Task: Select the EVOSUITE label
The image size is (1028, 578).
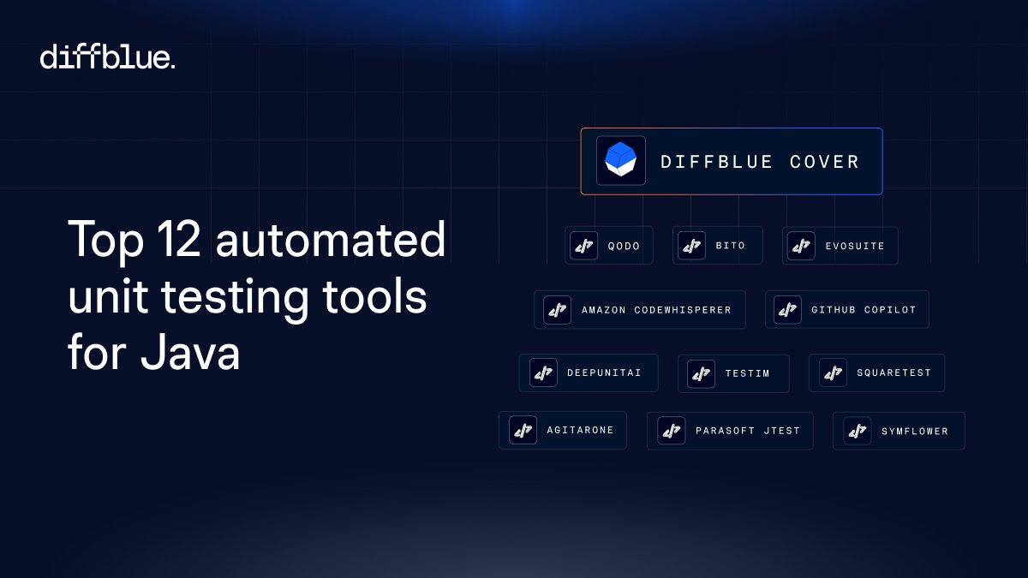Action: (x=855, y=247)
